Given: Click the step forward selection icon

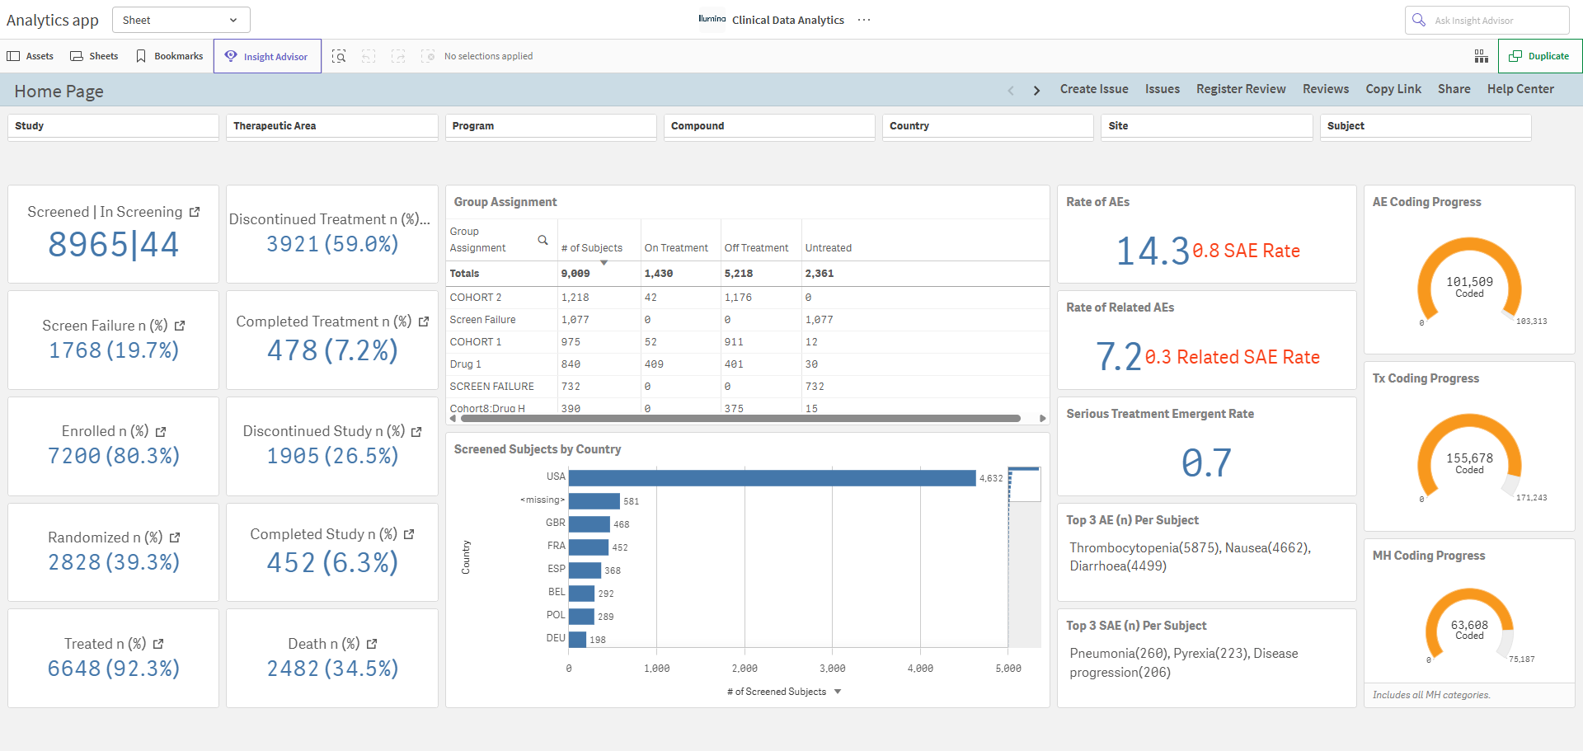Looking at the screenshot, I should click(398, 56).
